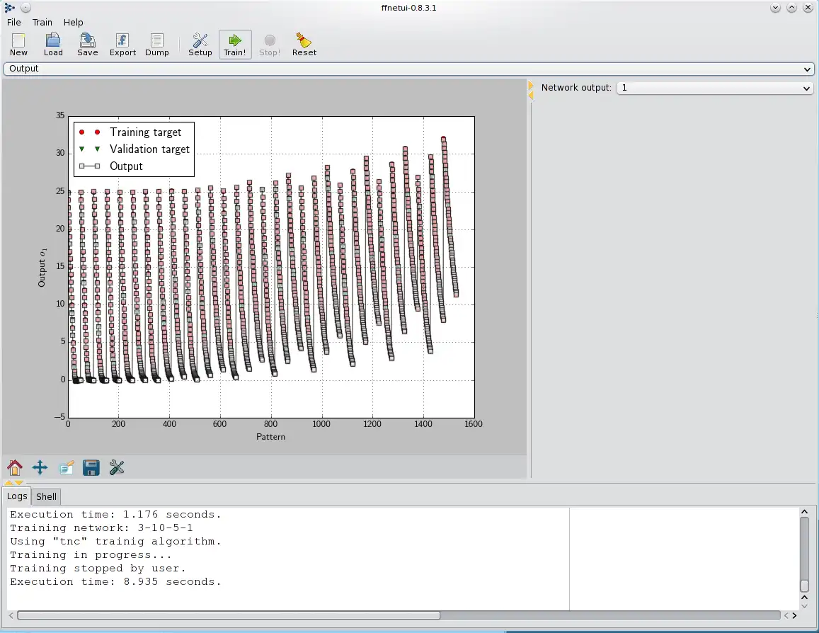Image resolution: width=819 pixels, height=633 pixels.
Task: Open training Setup from the toolbar
Action: pos(200,44)
